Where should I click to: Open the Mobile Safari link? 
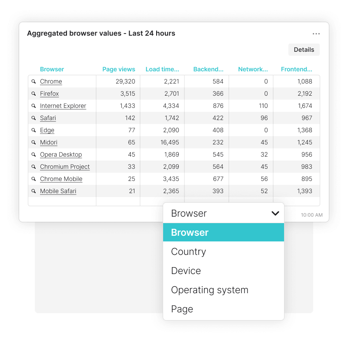click(x=58, y=191)
